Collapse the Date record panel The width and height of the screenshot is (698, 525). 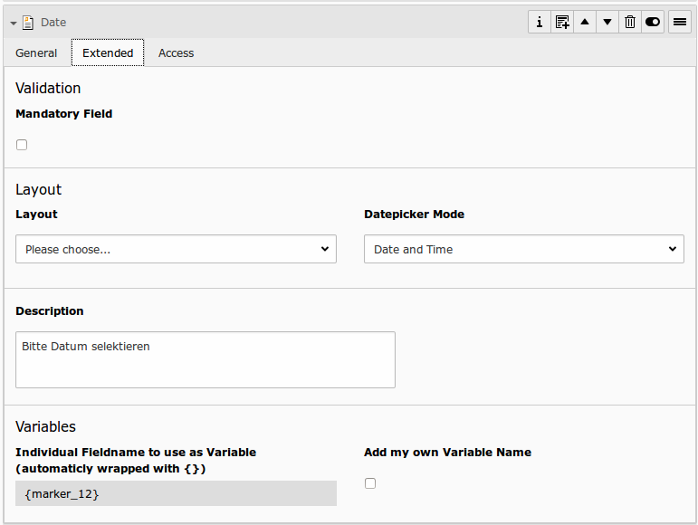pyautogui.click(x=14, y=23)
